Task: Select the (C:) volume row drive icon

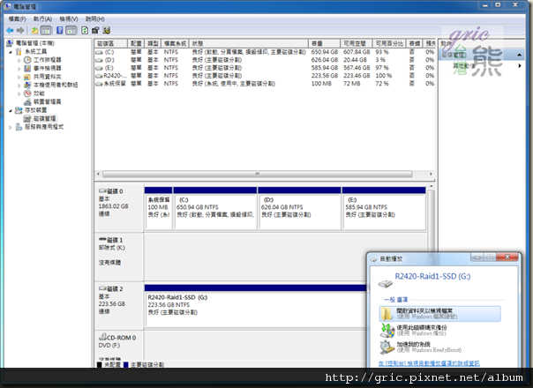Action: 99,52
